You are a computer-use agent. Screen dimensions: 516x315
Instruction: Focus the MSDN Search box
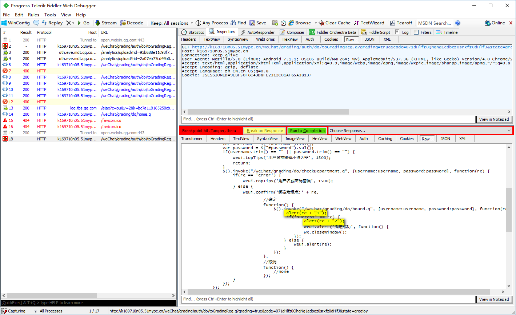click(435, 23)
